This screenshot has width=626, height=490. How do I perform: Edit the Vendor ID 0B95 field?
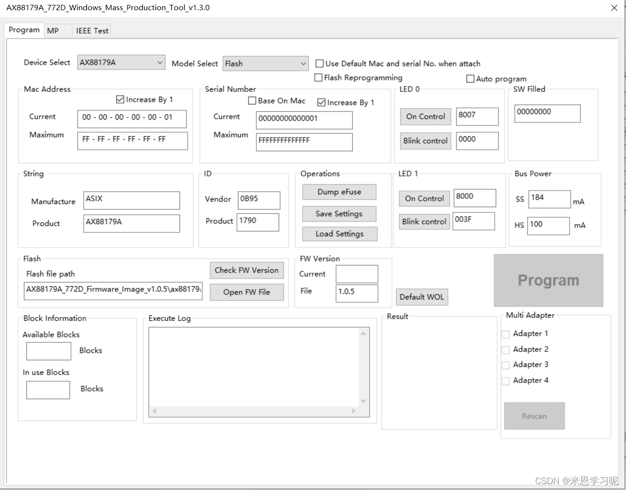click(259, 200)
